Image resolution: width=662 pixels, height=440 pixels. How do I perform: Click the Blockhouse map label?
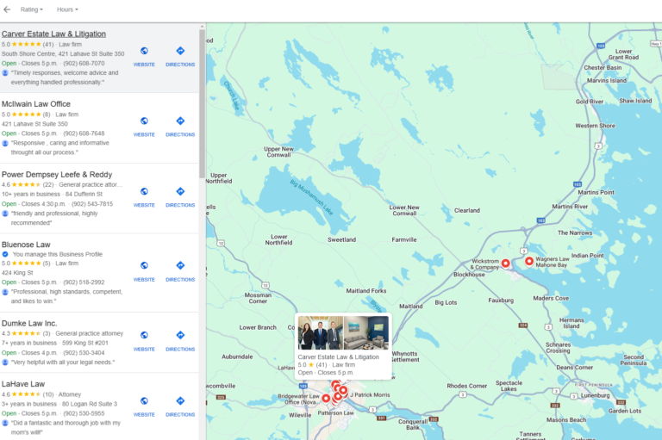pos(469,274)
